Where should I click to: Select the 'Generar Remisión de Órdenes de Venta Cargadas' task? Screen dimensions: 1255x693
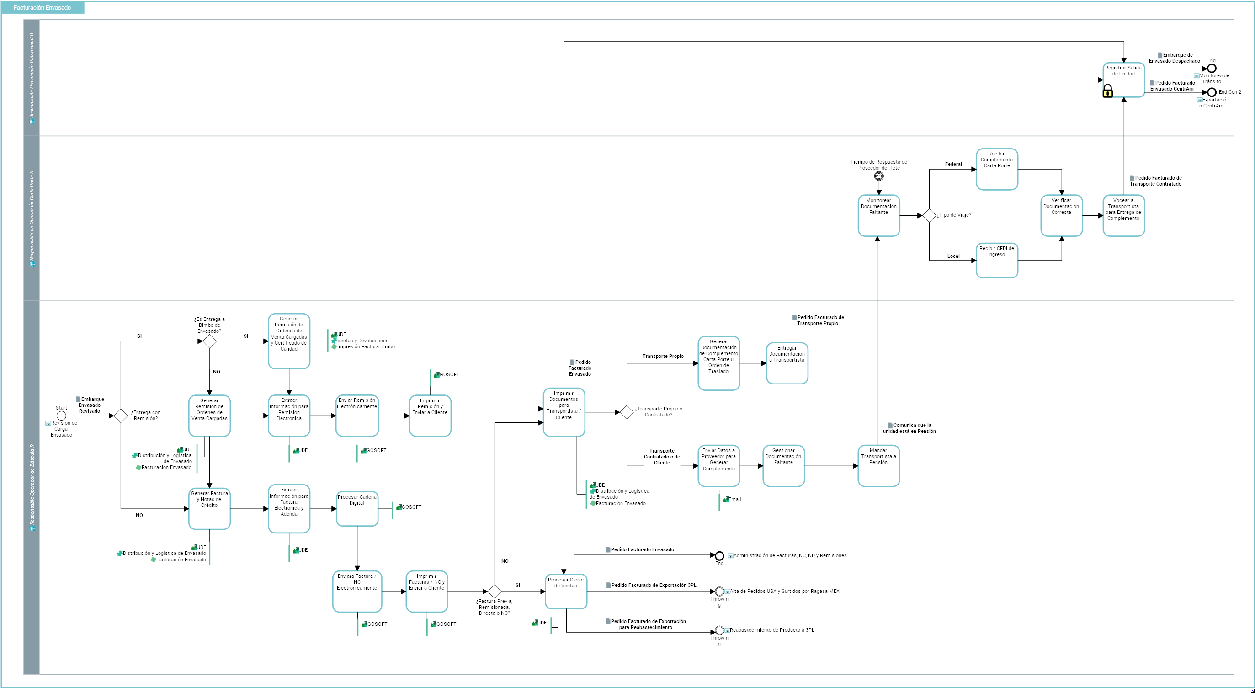[209, 416]
